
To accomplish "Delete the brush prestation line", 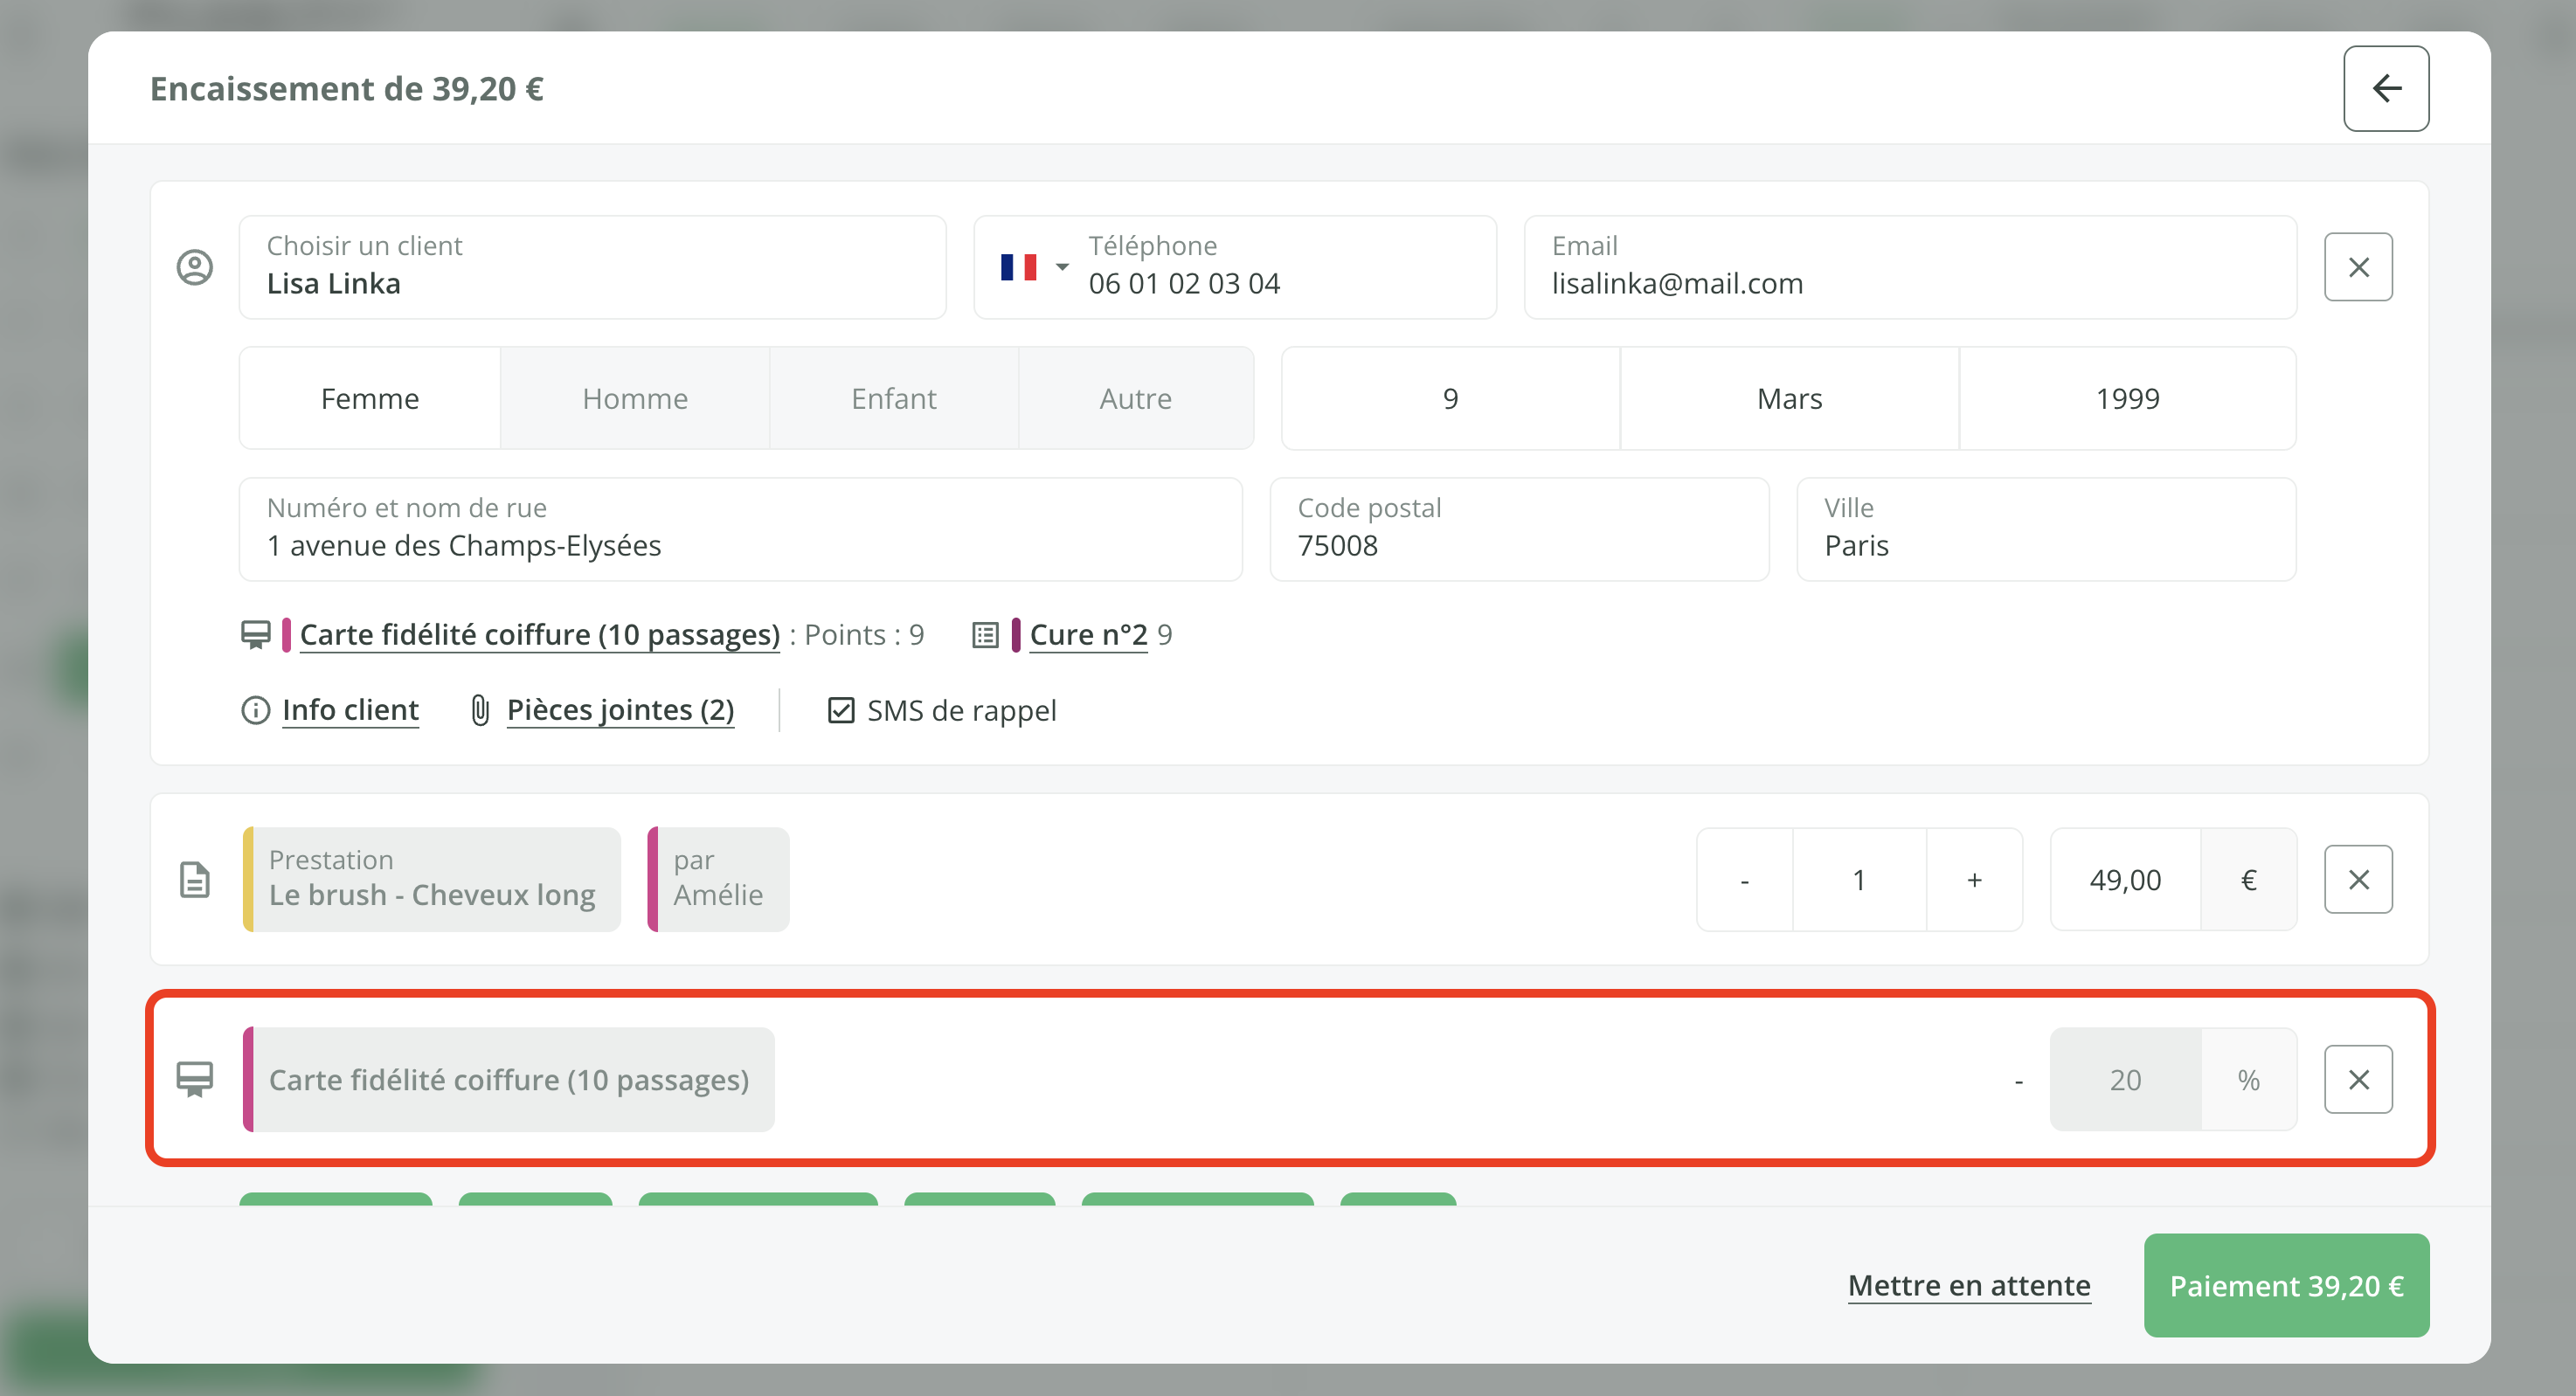I will tap(2357, 879).
